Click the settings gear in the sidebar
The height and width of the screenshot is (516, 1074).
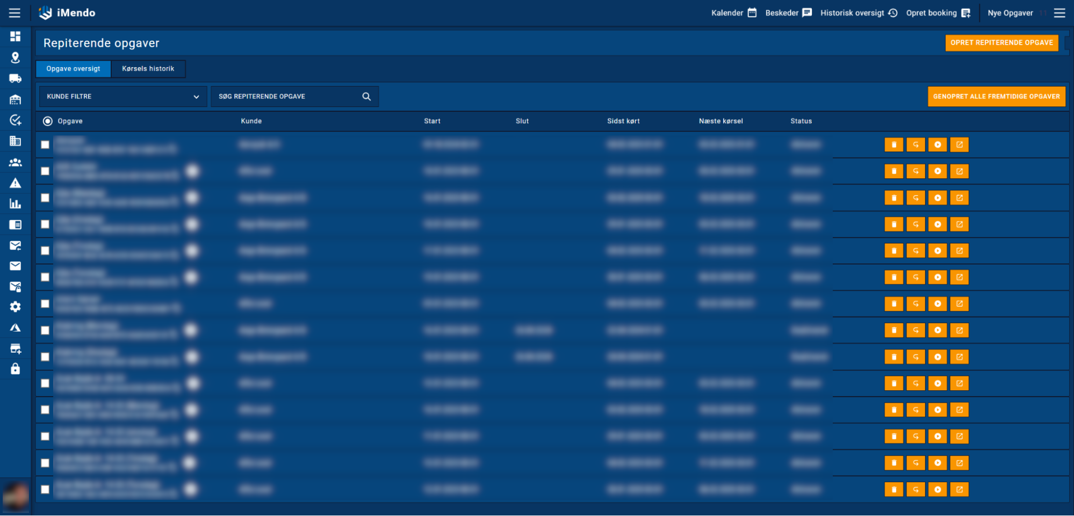pyautogui.click(x=15, y=306)
